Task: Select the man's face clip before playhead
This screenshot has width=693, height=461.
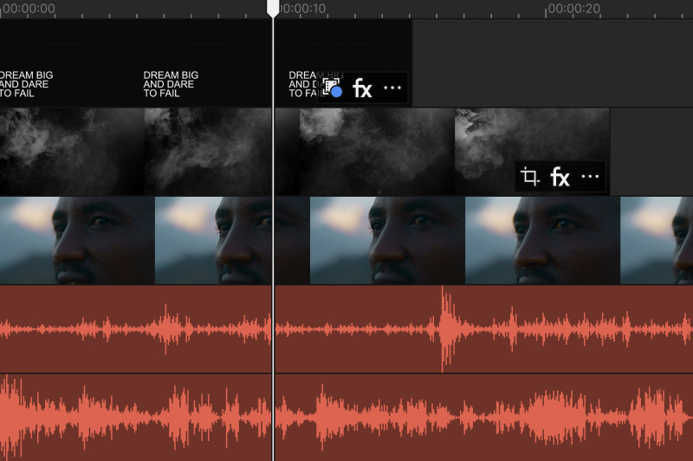Action: pos(130,240)
